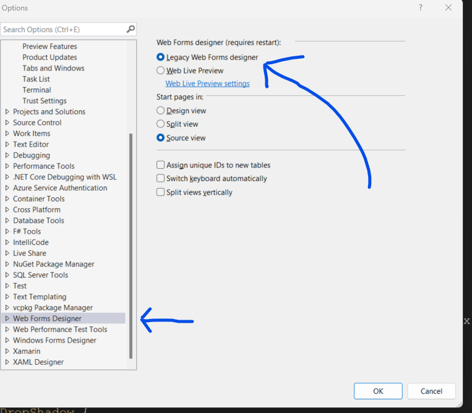Image resolution: width=472 pixels, height=413 pixels.
Task: Open the Help question mark button
Action: [421, 7]
